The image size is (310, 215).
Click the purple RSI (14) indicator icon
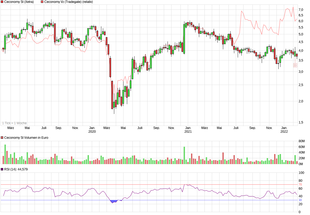coord(2,169)
